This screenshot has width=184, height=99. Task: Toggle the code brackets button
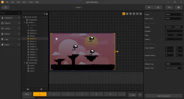137,14
